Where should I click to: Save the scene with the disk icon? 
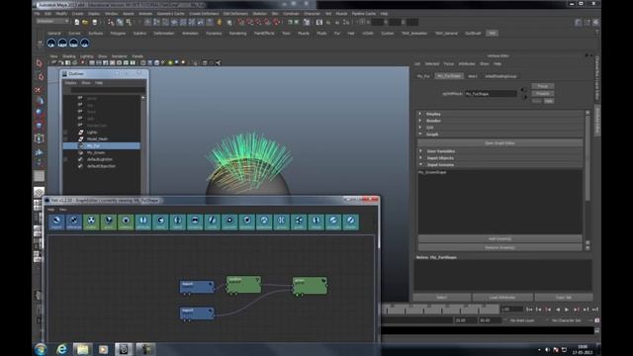point(95,22)
